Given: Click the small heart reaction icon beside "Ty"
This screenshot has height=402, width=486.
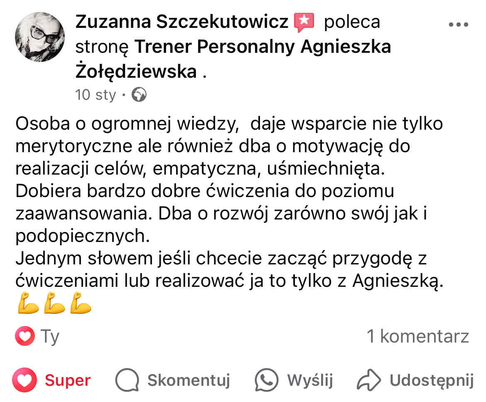Looking at the screenshot, I should pyautogui.click(x=25, y=336).
